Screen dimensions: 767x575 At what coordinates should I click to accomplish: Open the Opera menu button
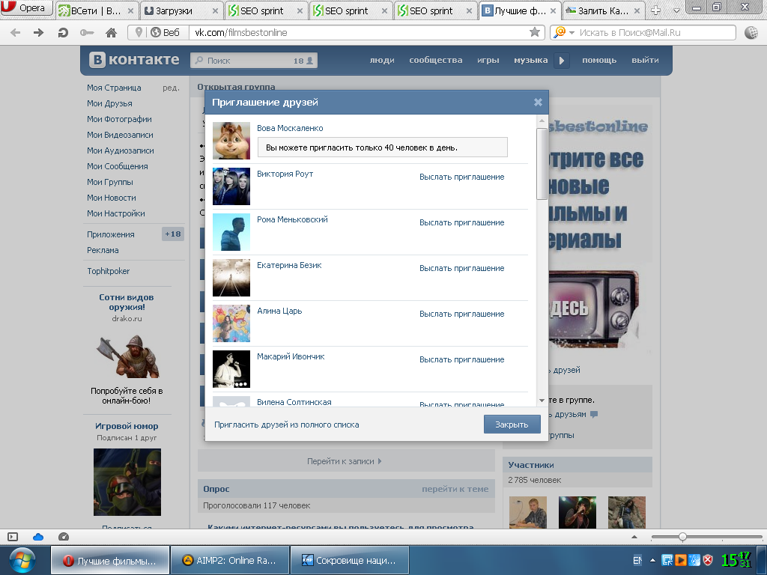point(25,7)
